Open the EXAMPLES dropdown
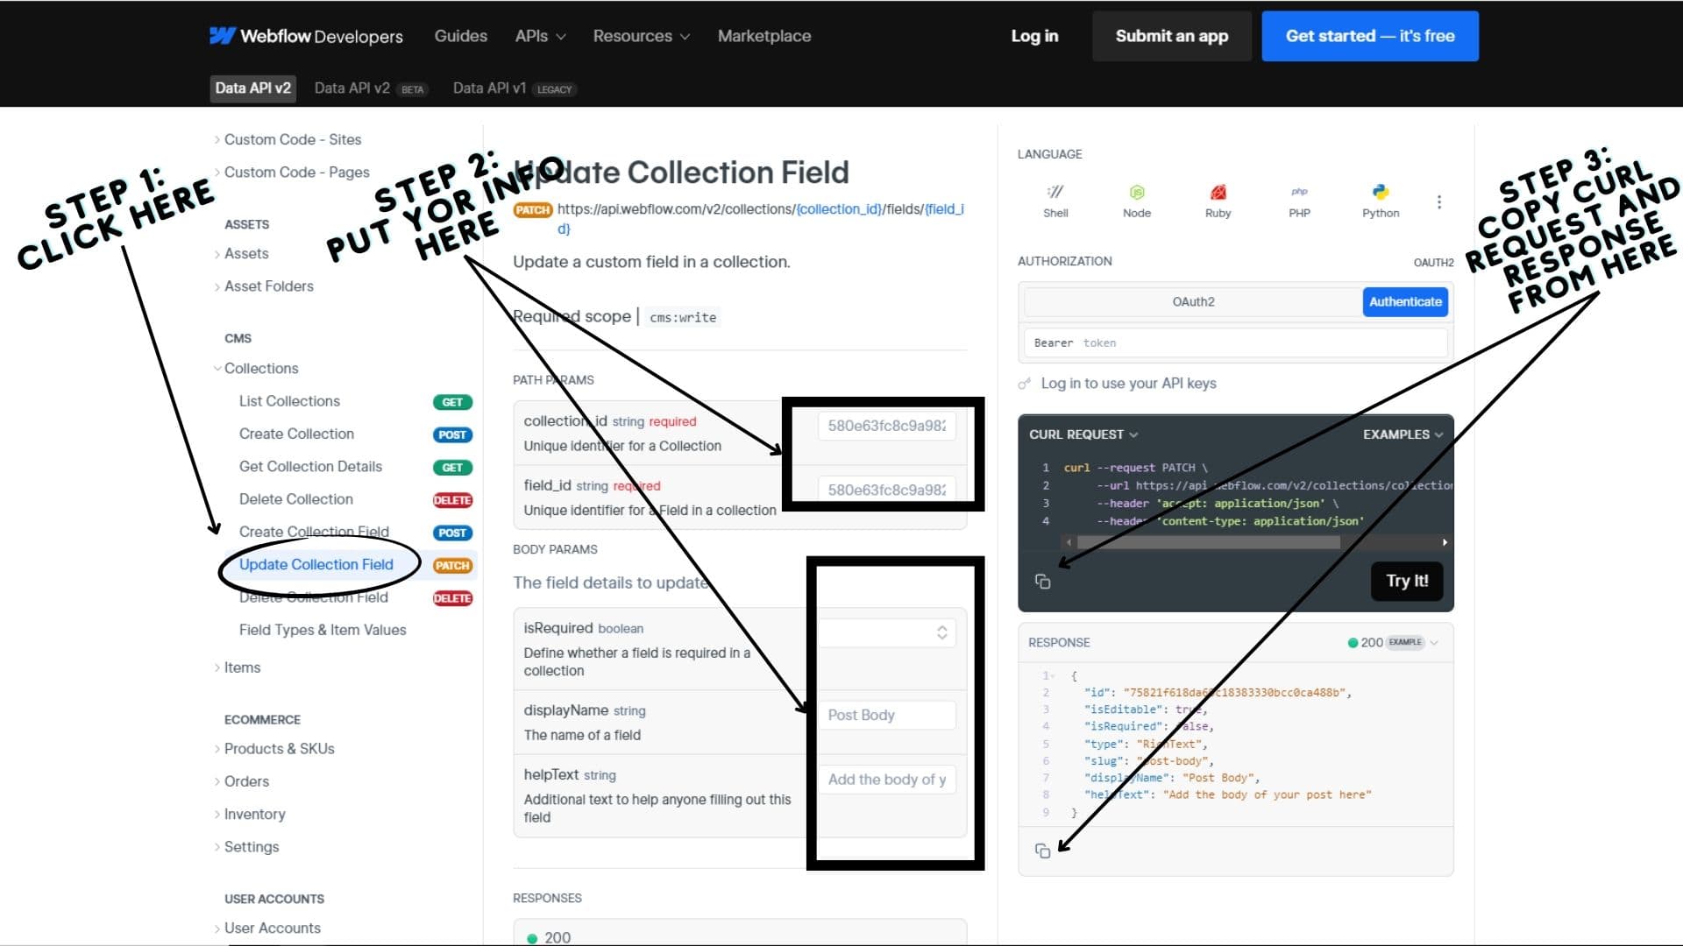The height and width of the screenshot is (946, 1683). [x=1402, y=434]
